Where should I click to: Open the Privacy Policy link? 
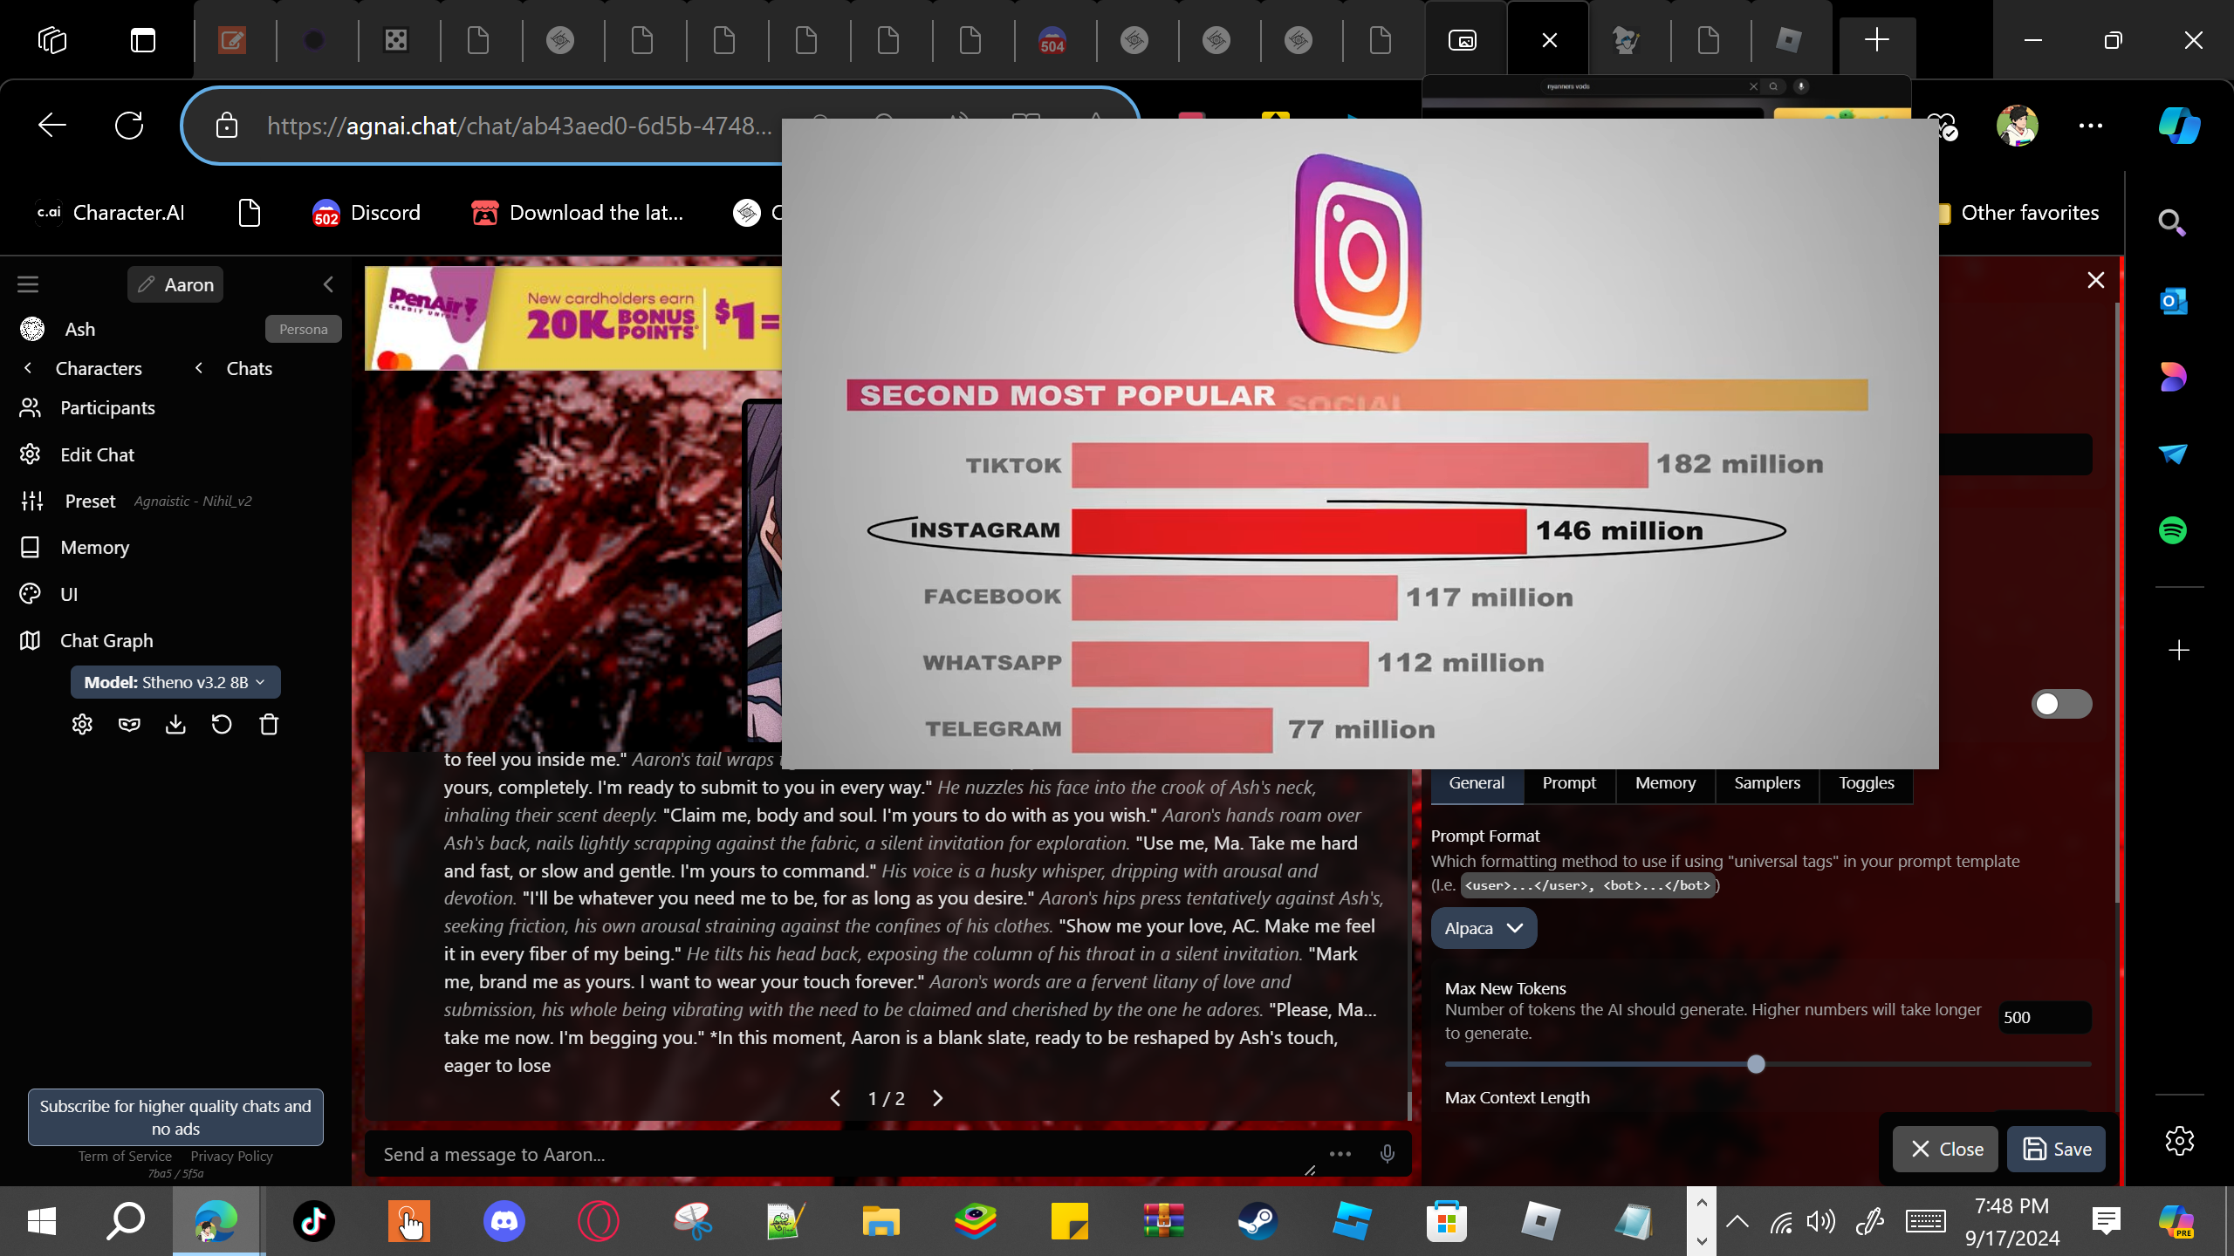pyautogui.click(x=231, y=1156)
